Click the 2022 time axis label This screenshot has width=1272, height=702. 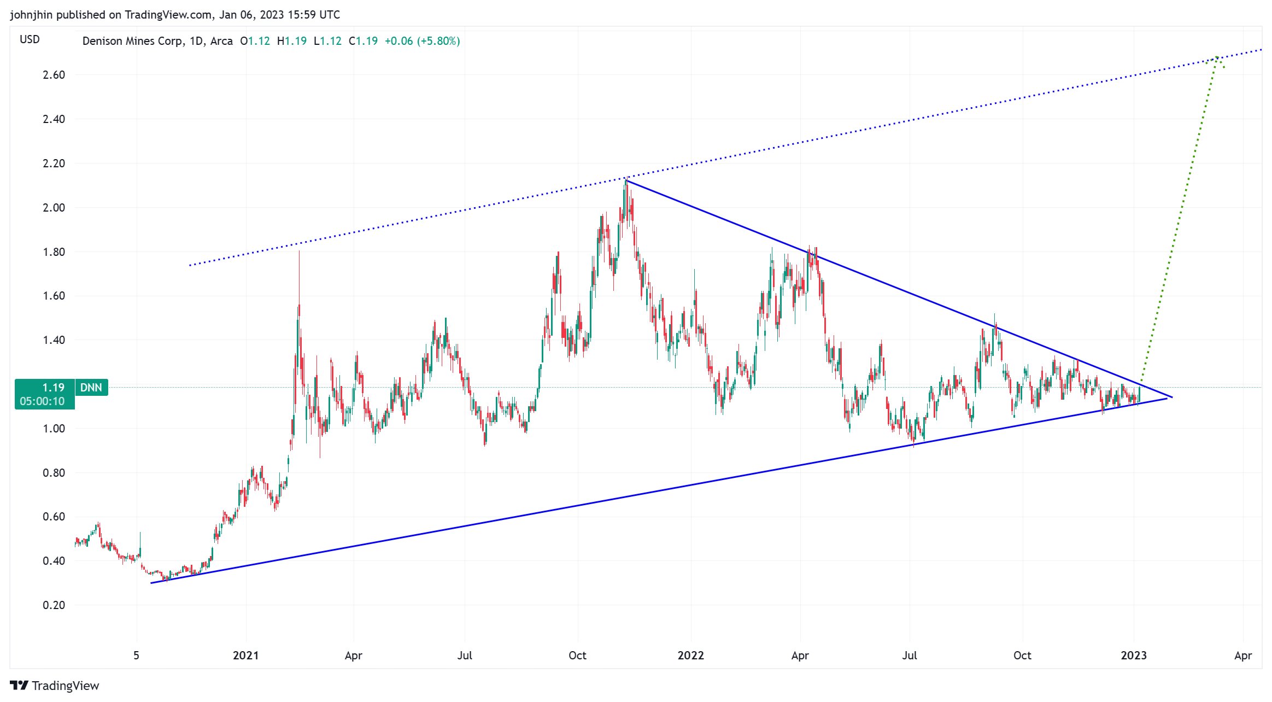coord(690,655)
